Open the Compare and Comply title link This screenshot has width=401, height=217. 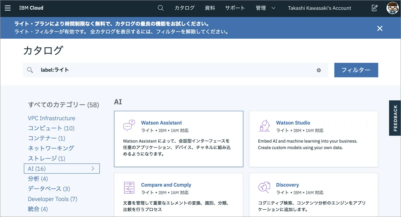(166, 185)
